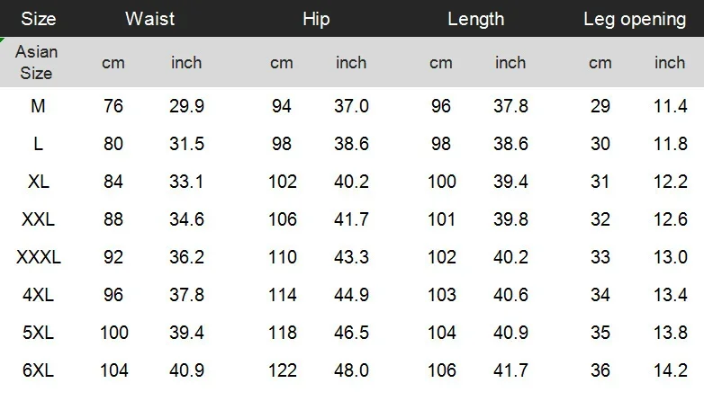Screen dimensions: 704x401
Task: Select the 5XL size row label
Action: (x=38, y=333)
